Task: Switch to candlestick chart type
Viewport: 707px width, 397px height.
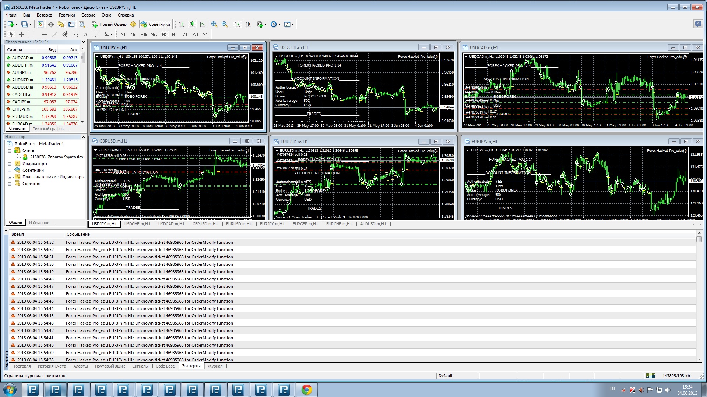Action: pos(192,24)
